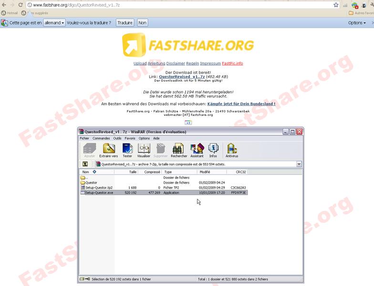Click the translate bar icon

[x=4, y=23]
